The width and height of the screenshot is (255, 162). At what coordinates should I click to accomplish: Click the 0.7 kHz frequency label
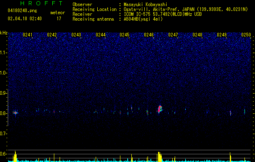click(3, 134)
